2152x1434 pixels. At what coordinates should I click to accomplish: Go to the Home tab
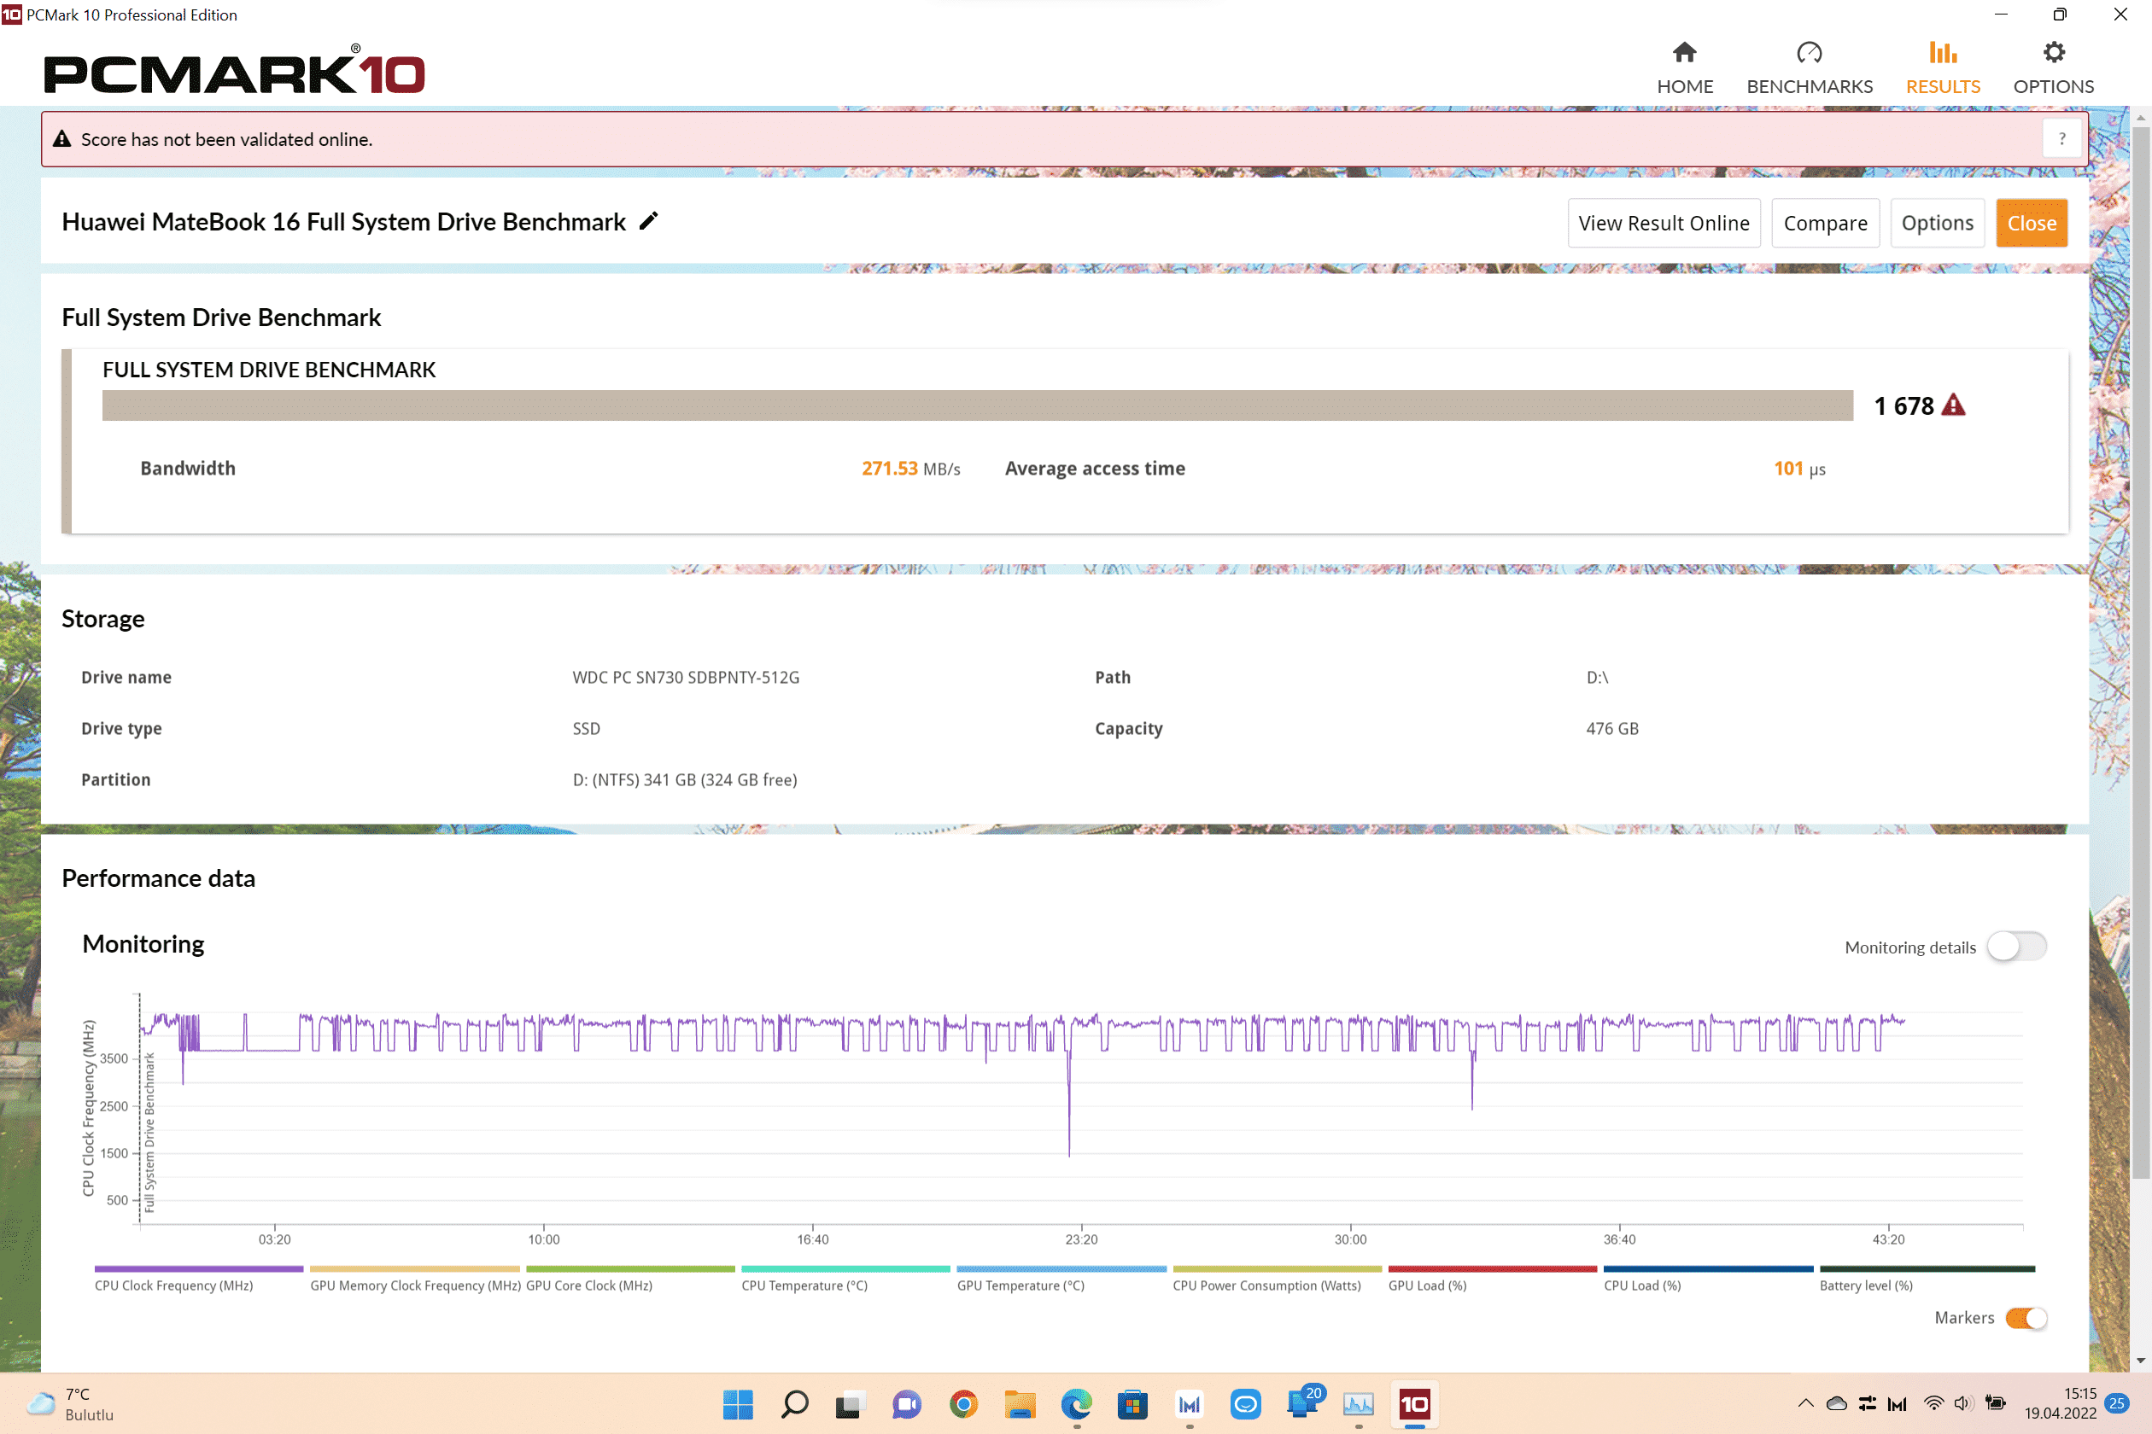tap(1684, 67)
